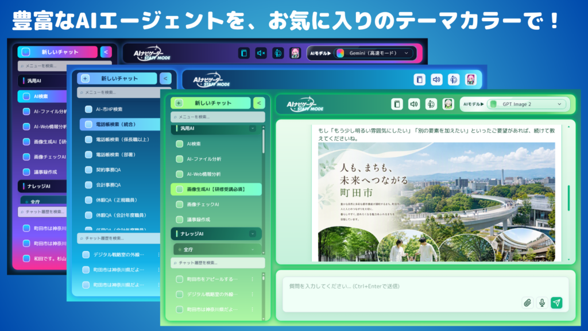Image resolution: width=588 pixels, height=331 pixels.
Task: Click the square box beside green AI-ファイル分析
Action: [x=180, y=159]
